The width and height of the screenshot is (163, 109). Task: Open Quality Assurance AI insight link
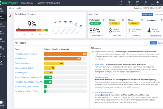(x=101, y=77)
